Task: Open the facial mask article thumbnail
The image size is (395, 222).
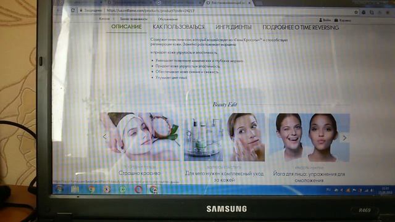Action: (x=140, y=136)
